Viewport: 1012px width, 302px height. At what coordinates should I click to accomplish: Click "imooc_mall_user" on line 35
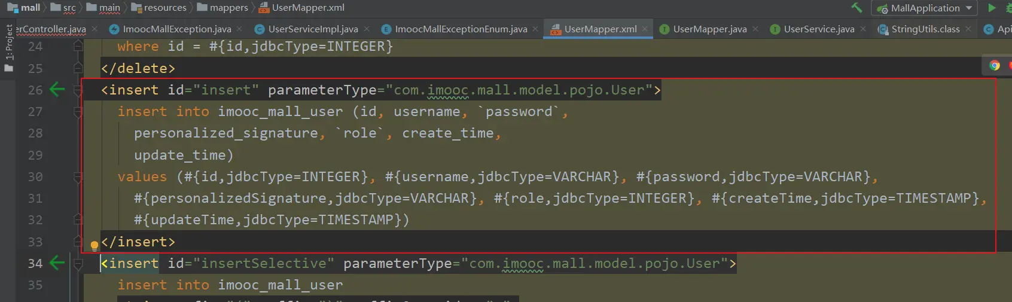click(x=281, y=285)
